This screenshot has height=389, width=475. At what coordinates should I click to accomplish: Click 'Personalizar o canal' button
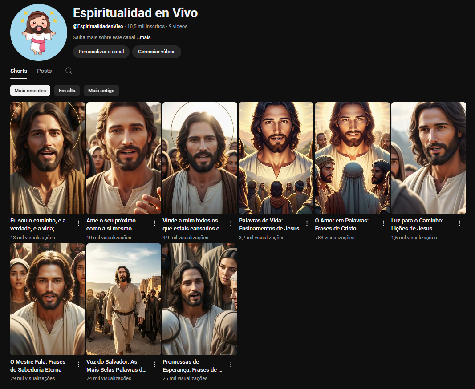pyautogui.click(x=101, y=52)
